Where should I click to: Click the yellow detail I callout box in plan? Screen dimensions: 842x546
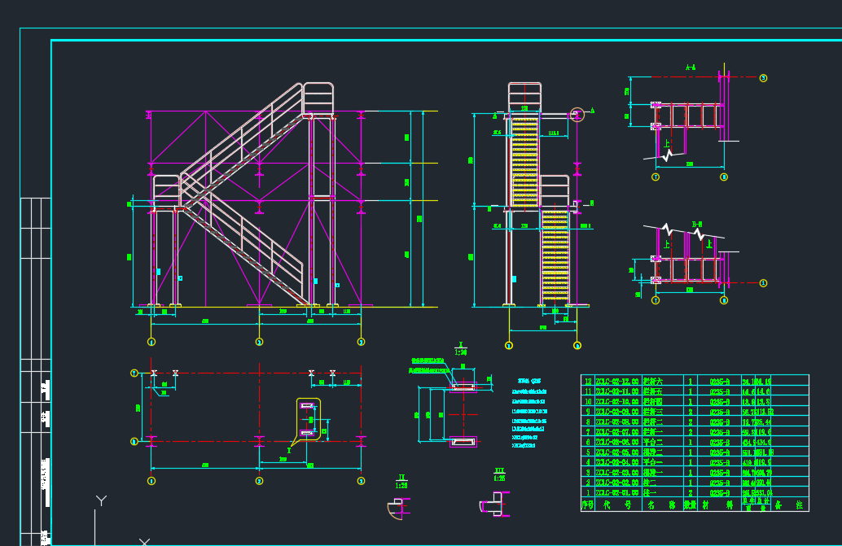[309, 419]
